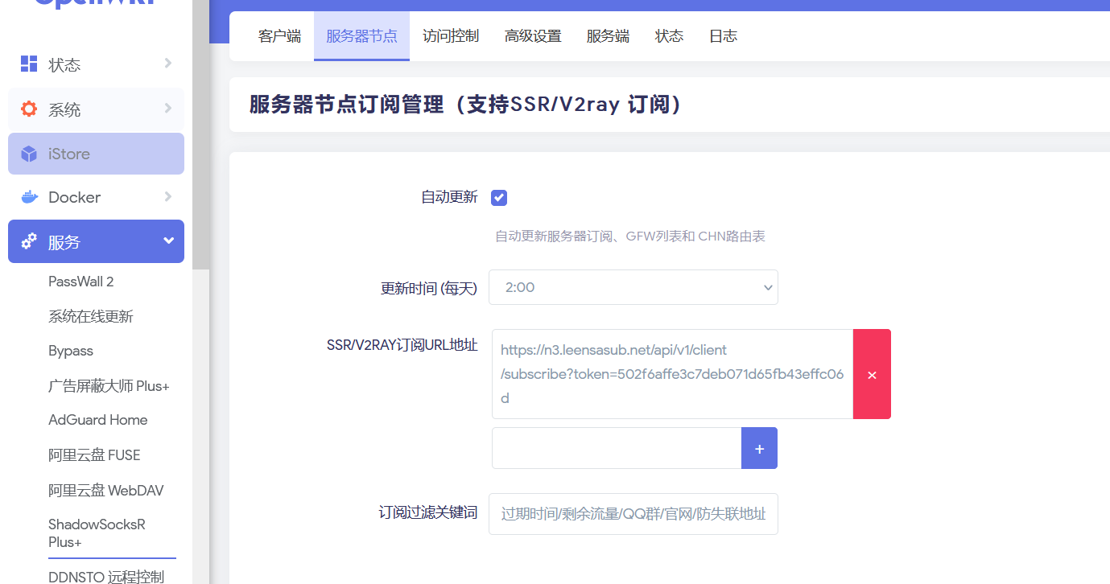1110x584 pixels.
Task: Open the 更新时间 time dropdown
Action: (633, 287)
